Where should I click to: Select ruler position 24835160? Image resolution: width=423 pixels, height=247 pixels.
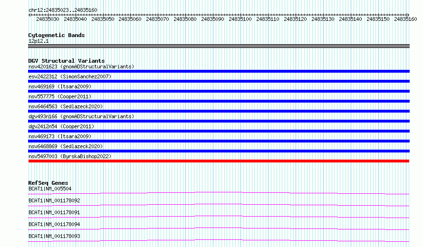tap(405, 19)
